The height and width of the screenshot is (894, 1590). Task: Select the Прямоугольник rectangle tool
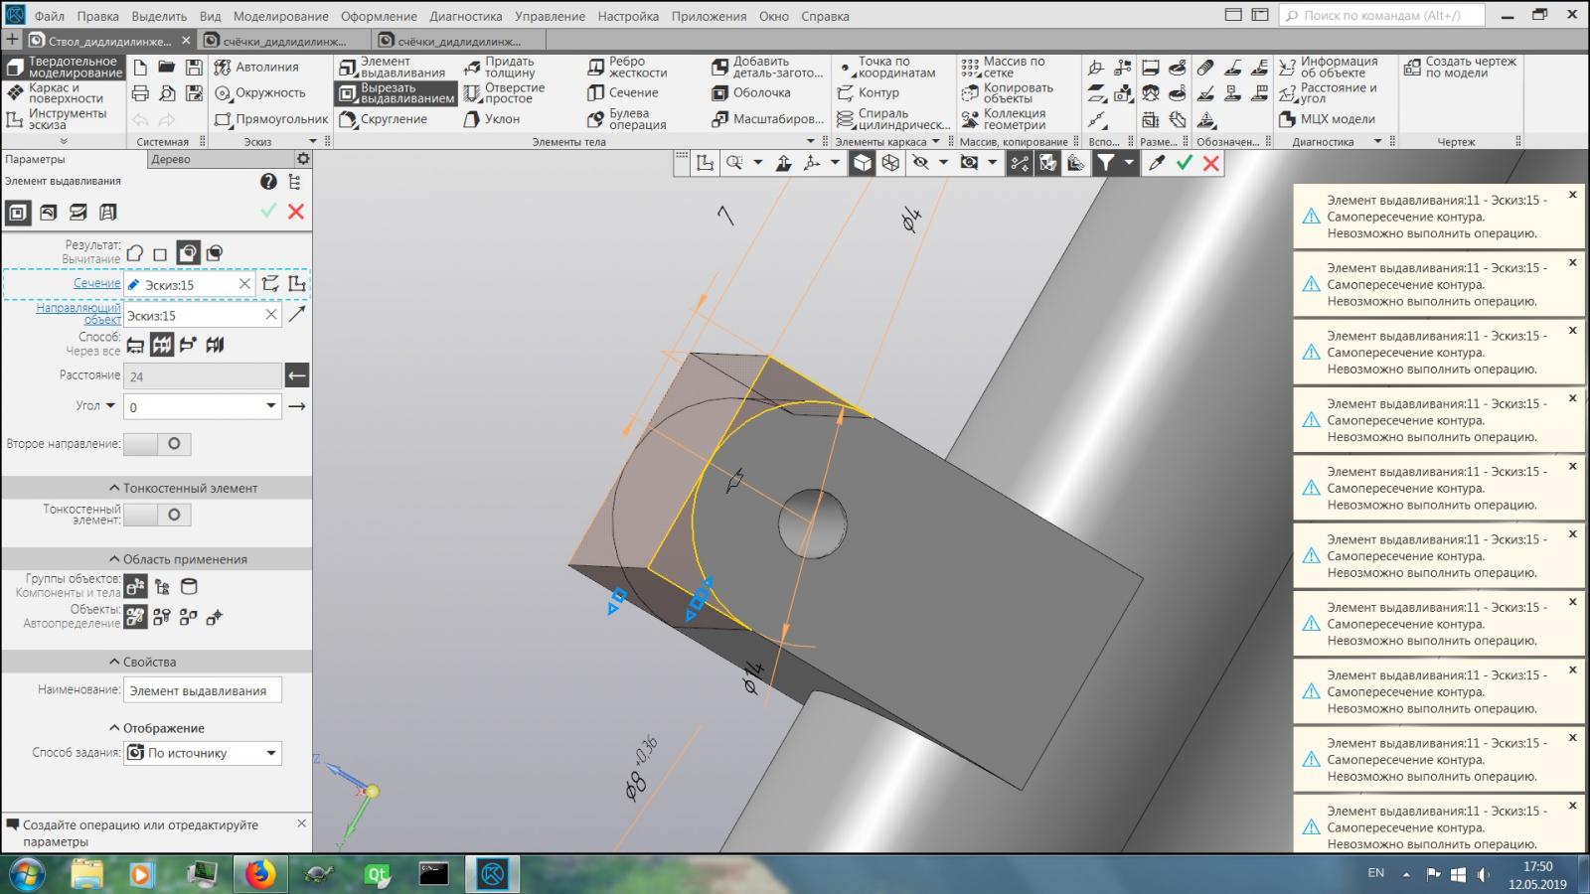(271, 119)
